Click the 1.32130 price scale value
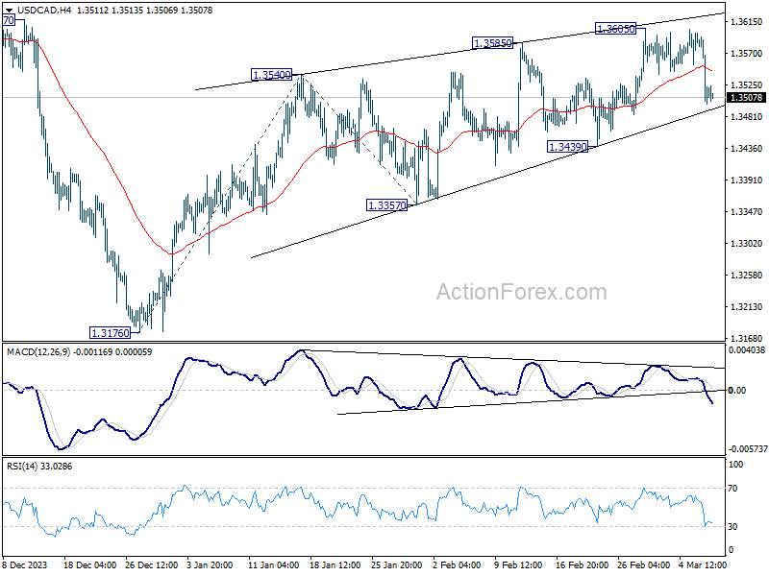 click(x=747, y=306)
